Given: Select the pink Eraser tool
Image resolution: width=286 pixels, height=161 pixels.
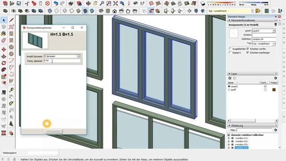Looking at the screenshot, I should pyautogui.click(x=4, y=40).
